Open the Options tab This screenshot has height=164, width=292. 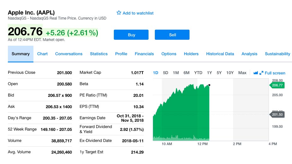click(x=169, y=54)
